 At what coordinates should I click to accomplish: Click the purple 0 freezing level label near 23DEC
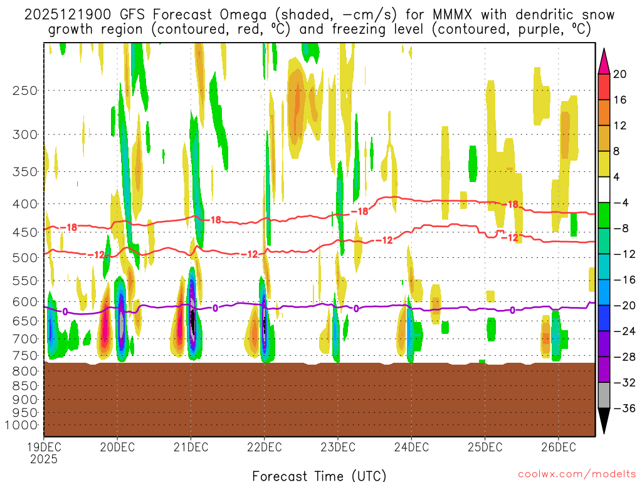pos(356,308)
